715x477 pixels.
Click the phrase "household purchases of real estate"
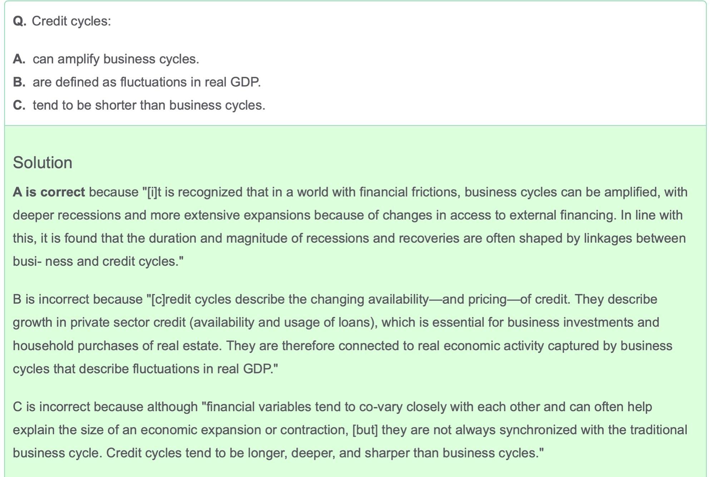coord(116,346)
